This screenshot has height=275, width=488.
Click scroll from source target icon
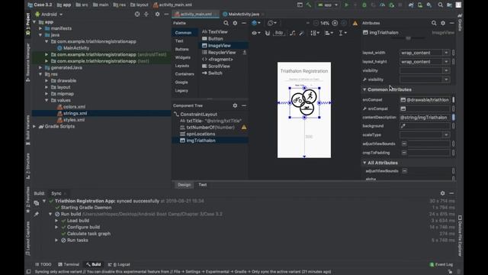[137, 15]
